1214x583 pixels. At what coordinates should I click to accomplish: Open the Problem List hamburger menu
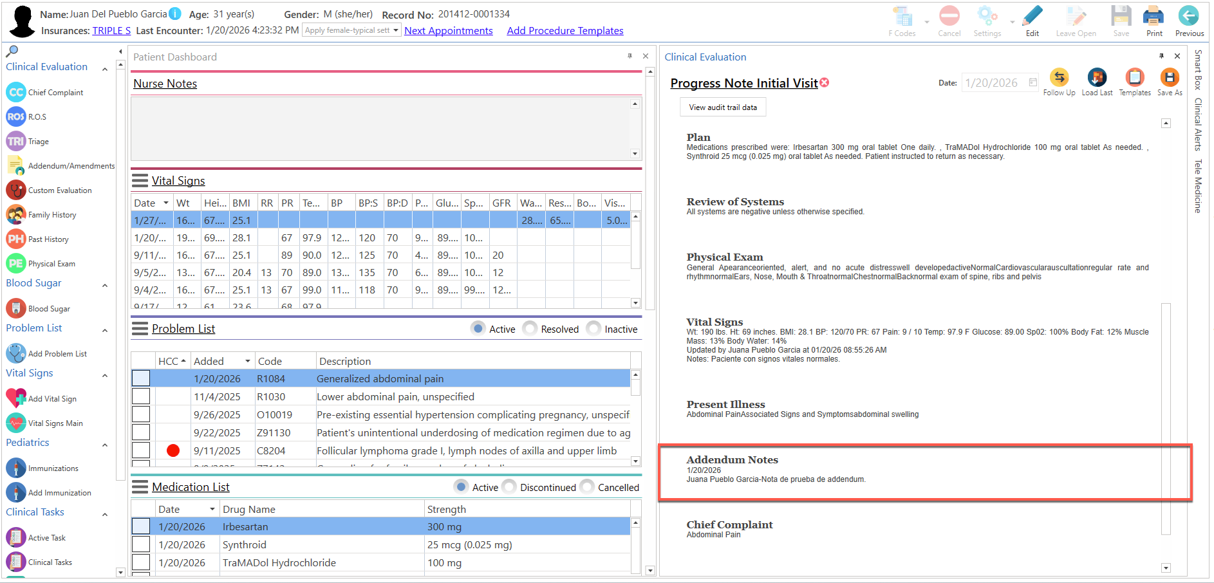coord(140,329)
